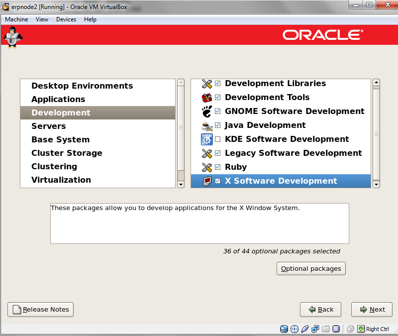This screenshot has height=336, width=398.
Task: Click the category list scroll-down arrow
Action: (x=181, y=184)
